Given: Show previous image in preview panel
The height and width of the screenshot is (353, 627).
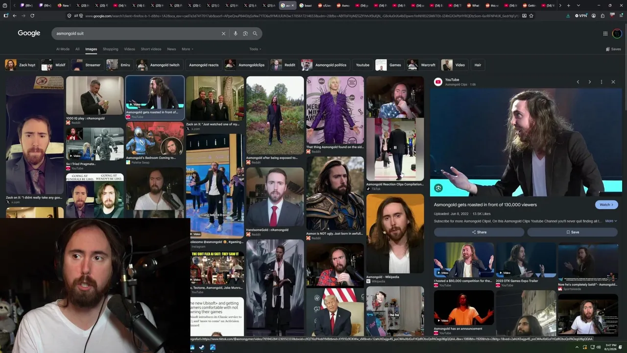Looking at the screenshot, I should 578,82.
